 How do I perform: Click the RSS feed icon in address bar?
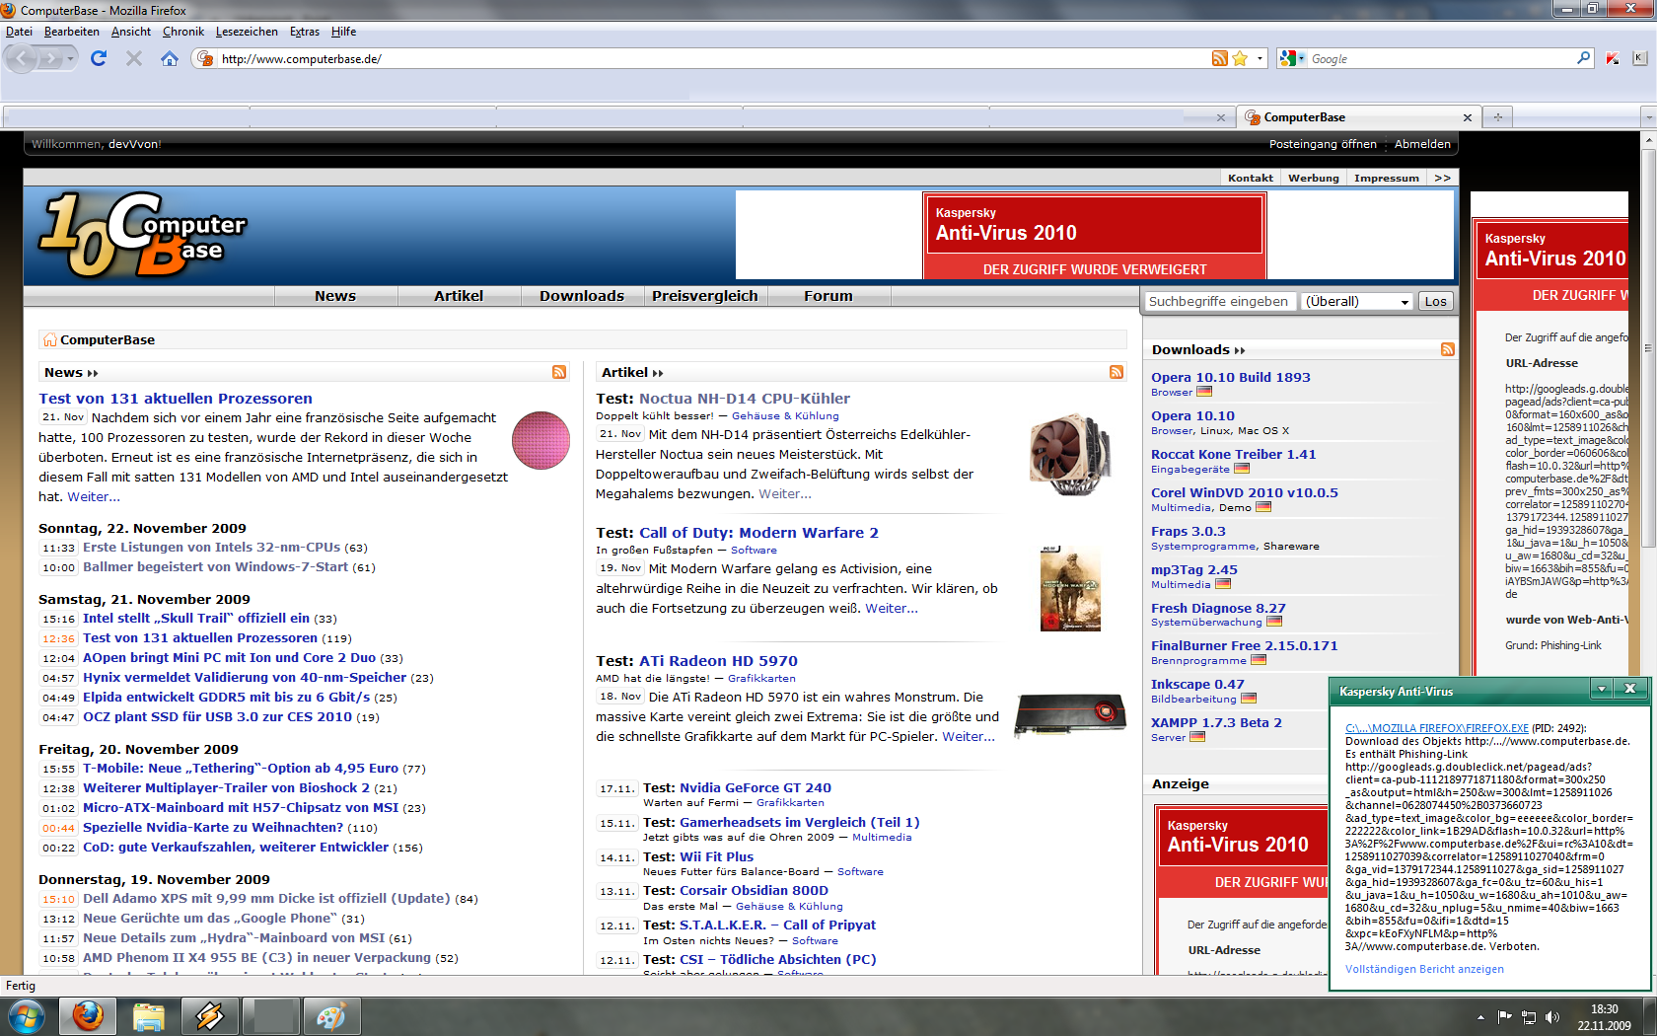[1220, 58]
